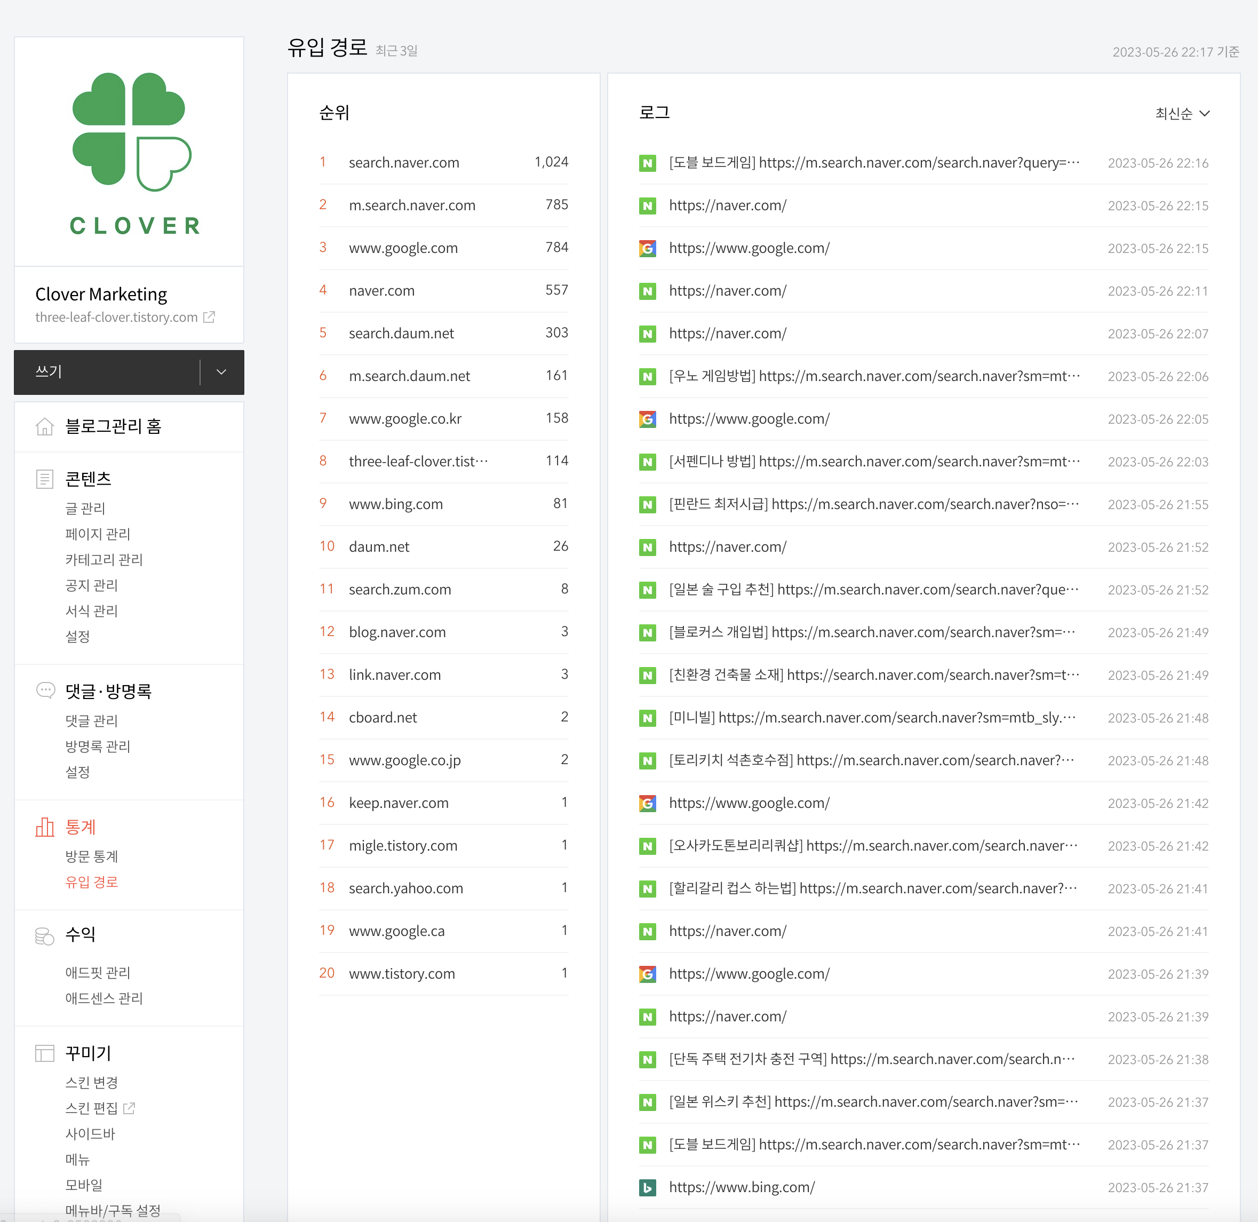Open the 도블 보드게임 log entry at 22:16
The width and height of the screenshot is (1258, 1222).
coord(873,162)
